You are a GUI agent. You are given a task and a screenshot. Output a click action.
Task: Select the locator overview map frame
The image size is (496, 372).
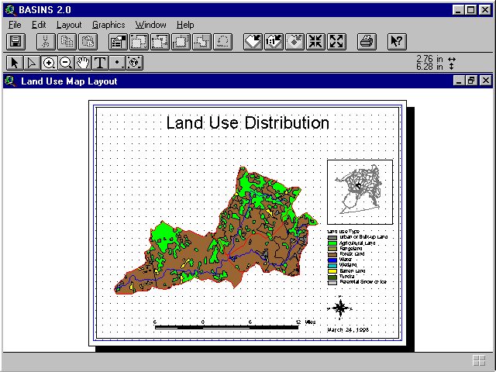(360, 192)
